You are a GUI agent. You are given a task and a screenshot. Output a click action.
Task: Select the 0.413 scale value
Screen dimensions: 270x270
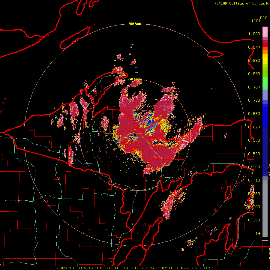coord(254,180)
